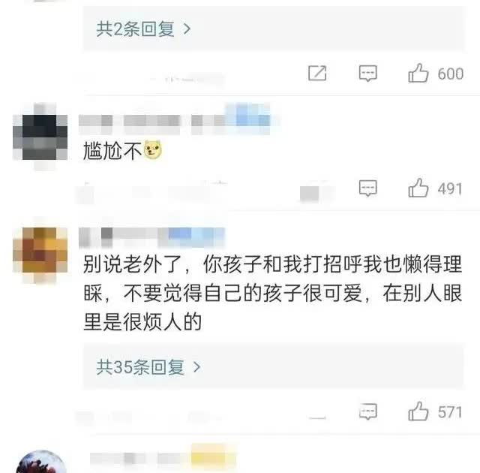The height and width of the screenshot is (473, 480).
Task: Open the orange pixelated user avatar
Action: click(40, 250)
